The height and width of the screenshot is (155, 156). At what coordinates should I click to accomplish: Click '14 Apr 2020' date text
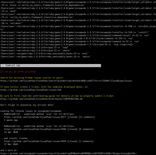point(11,132)
